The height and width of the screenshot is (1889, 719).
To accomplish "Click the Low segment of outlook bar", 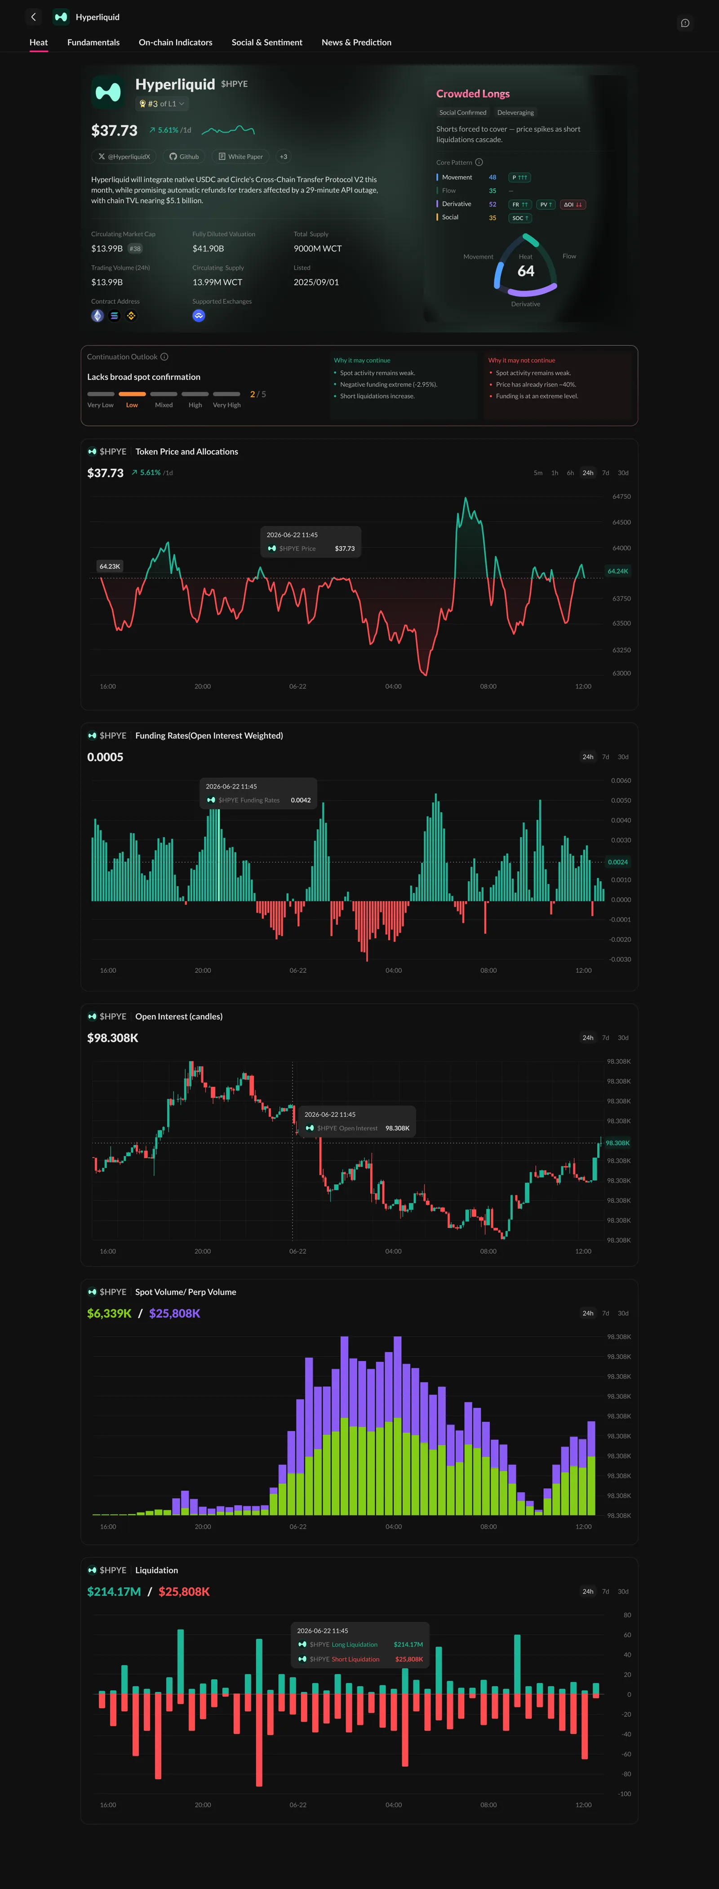I will pyautogui.click(x=132, y=394).
